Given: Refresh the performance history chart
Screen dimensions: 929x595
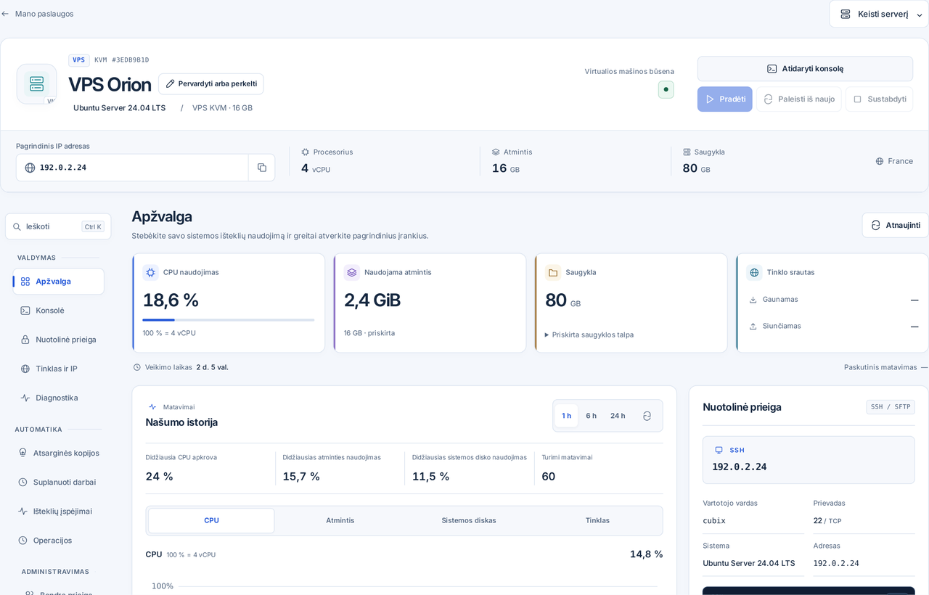Looking at the screenshot, I should click(x=647, y=416).
